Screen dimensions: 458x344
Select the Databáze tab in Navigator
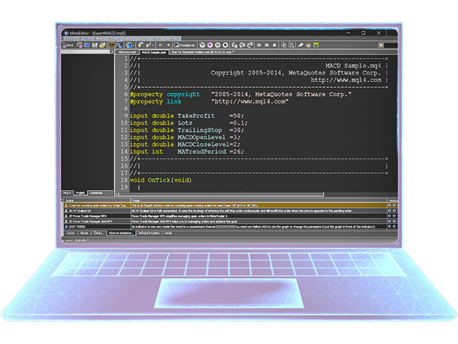[x=97, y=193]
